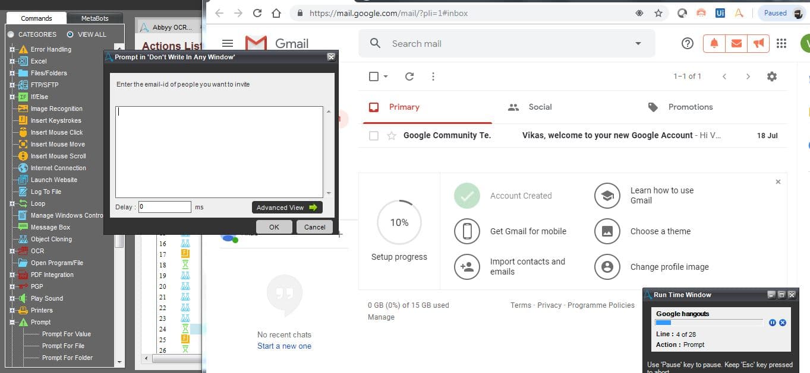Open Gmail main menu hamburger icon
Screen dimensions: 810x373
[x=227, y=43]
